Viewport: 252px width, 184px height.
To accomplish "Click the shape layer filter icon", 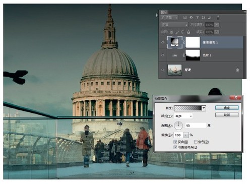I will (x=204, y=18).
